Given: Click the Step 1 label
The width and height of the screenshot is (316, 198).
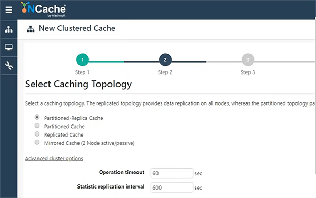Looking at the screenshot, I should [x=82, y=72].
